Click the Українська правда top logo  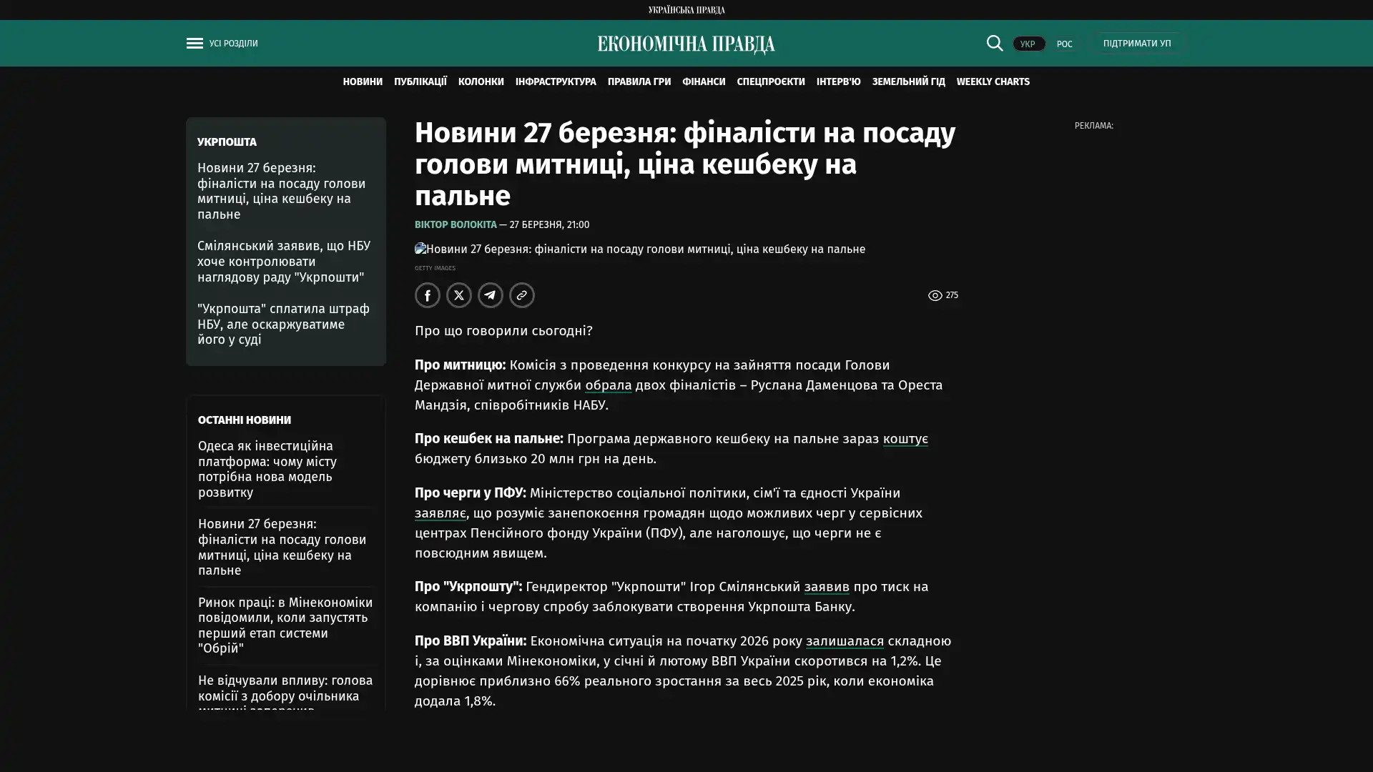tap(686, 10)
